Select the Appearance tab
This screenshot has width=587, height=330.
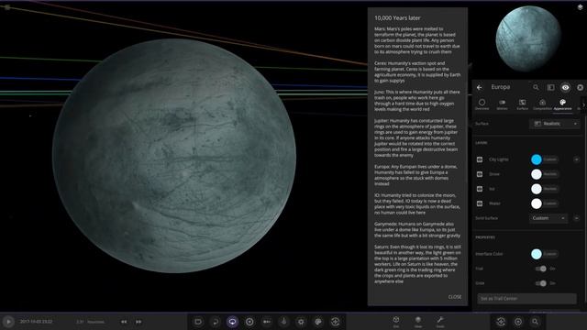562,104
